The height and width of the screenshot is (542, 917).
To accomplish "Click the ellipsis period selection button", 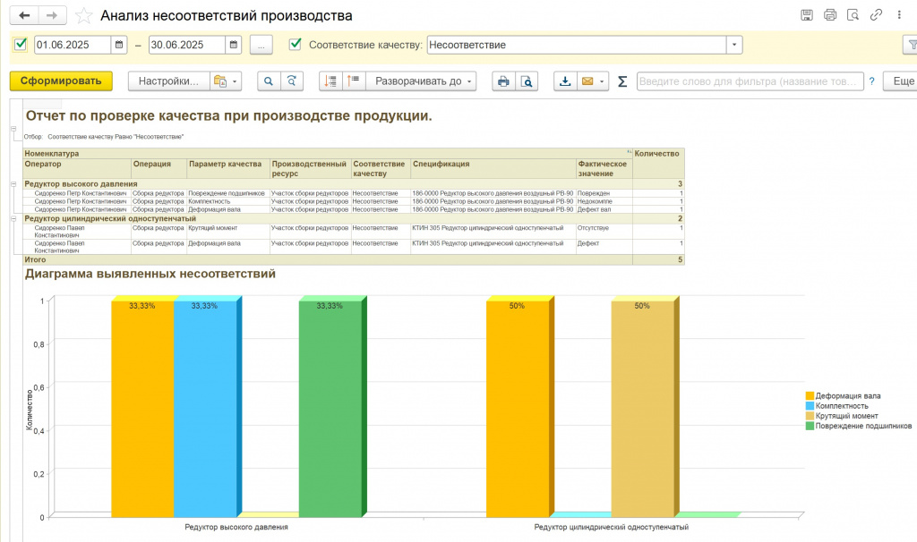I will pyautogui.click(x=261, y=45).
